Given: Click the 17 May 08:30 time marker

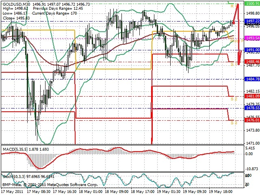Looking at the screenshot, I should click(39, 192).
